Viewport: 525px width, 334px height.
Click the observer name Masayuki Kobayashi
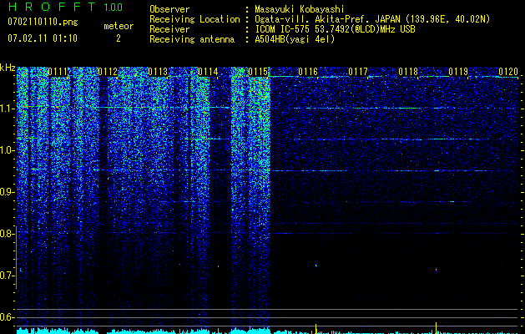pos(300,9)
